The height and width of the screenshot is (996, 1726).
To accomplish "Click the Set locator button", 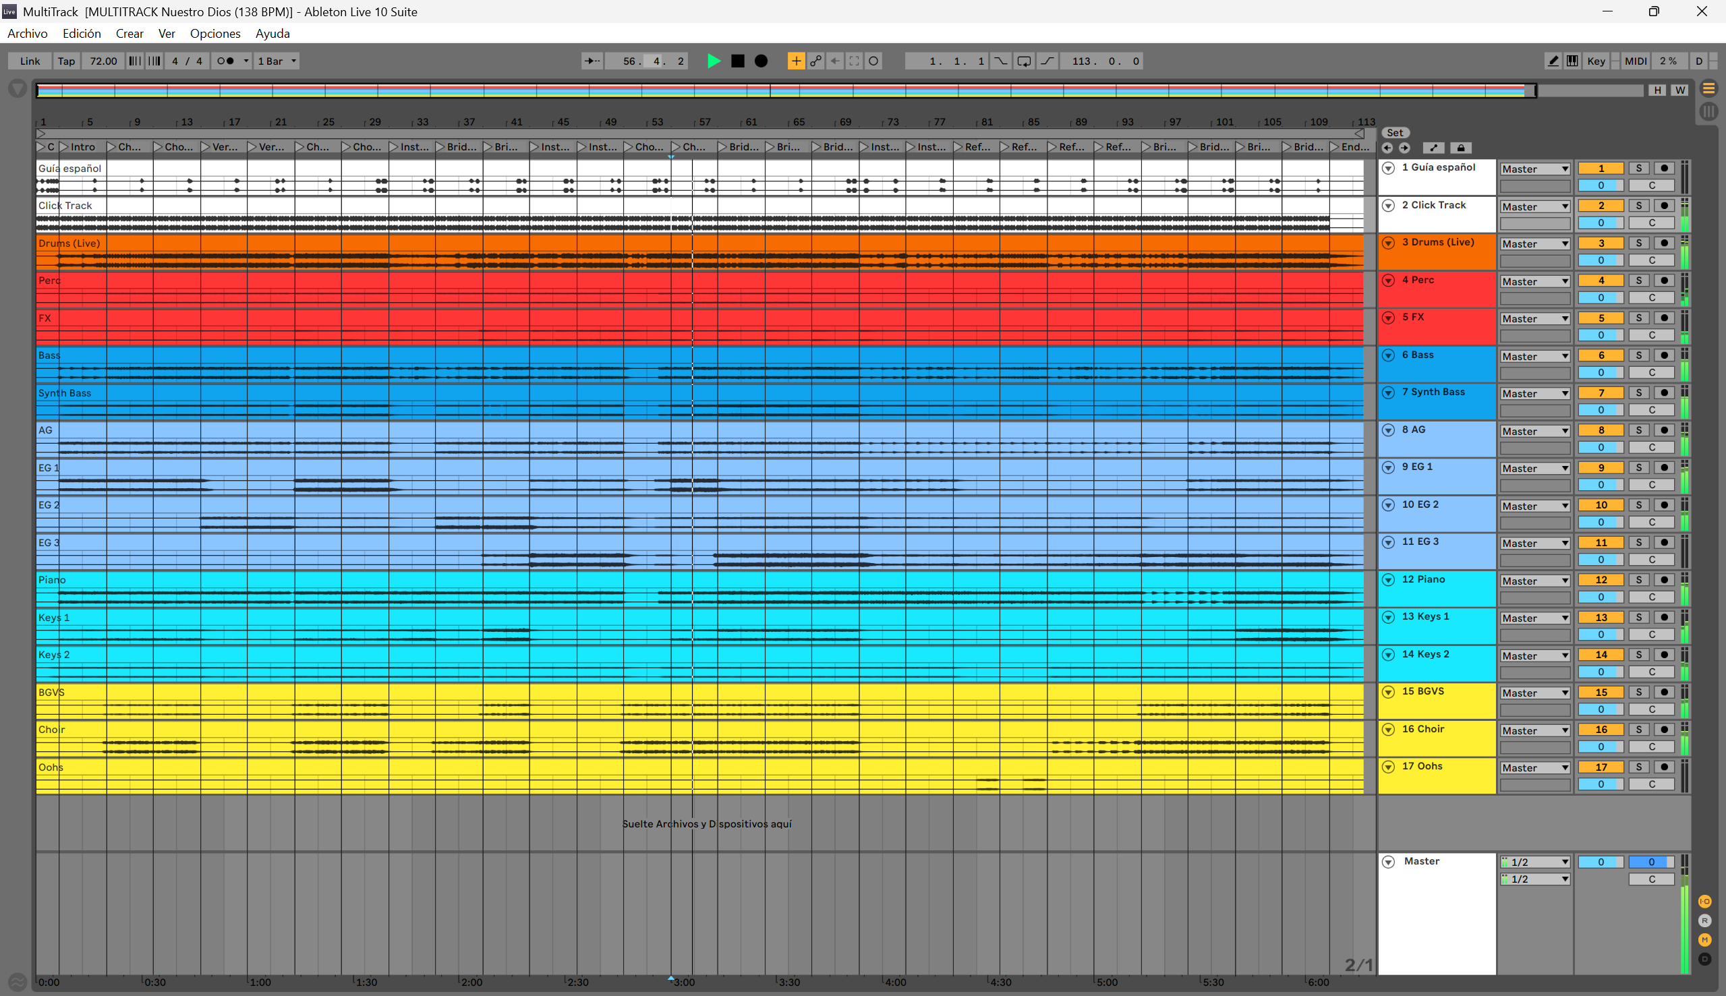I will click(x=1395, y=133).
